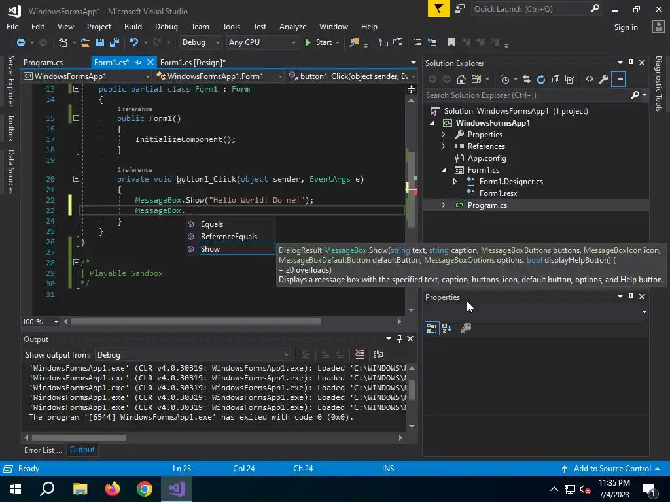Open the Debug configuration dropdown
The height and width of the screenshot is (502, 670).
point(200,42)
